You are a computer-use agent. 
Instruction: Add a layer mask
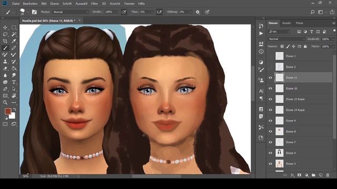(299, 175)
